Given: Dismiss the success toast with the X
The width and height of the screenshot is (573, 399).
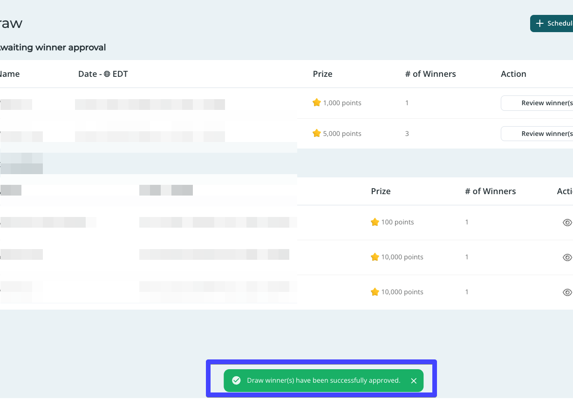Looking at the screenshot, I should coord(414,381).
